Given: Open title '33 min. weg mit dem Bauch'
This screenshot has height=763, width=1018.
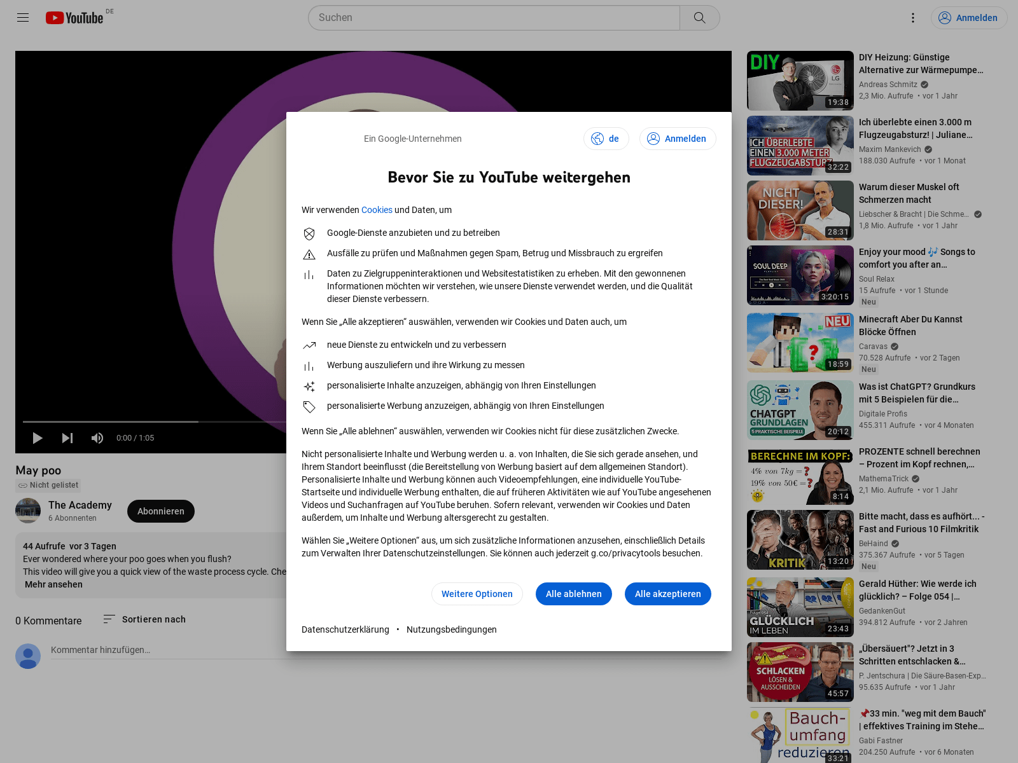Looking at the screenshot, I should click(923, 720).
